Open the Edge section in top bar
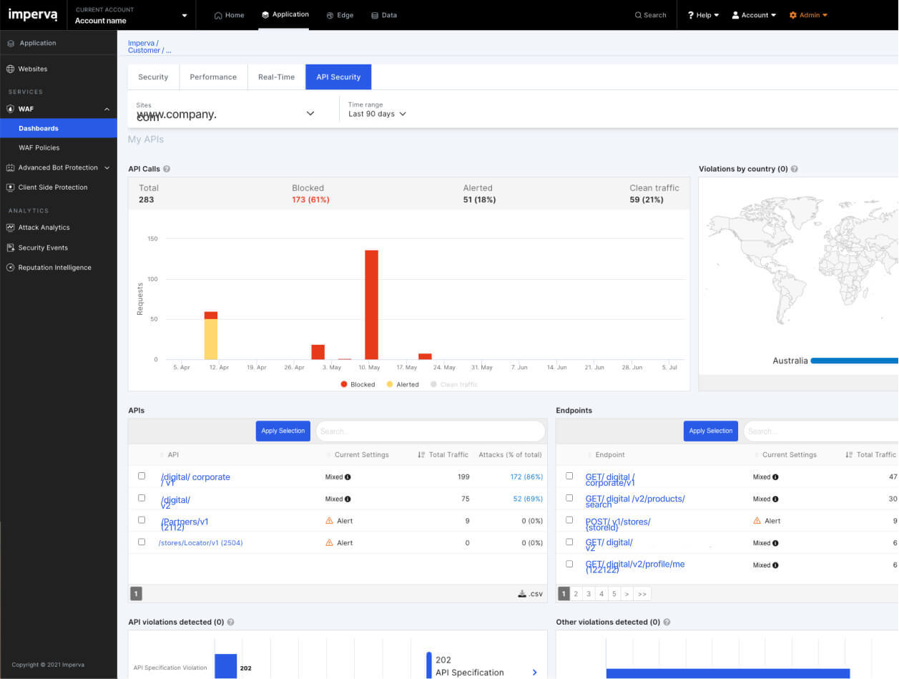Screen dimensions: 899x679 coord(340,15)
